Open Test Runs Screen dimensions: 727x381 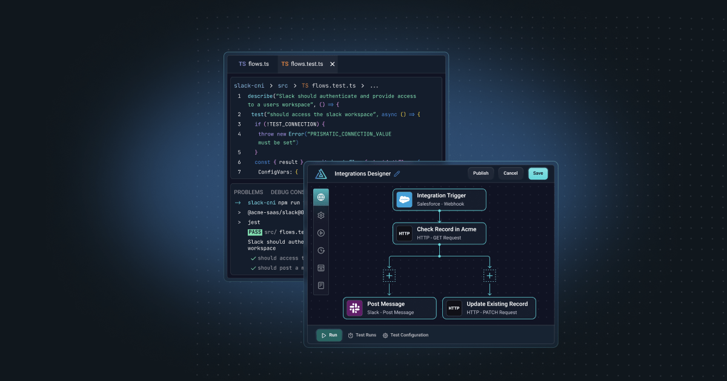coord(362,335)
